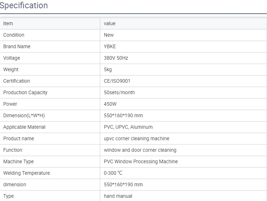Screen dimensions: 267x201
Task: Select "window and door corner cleaning" text
Action: (x=140, y=150)
